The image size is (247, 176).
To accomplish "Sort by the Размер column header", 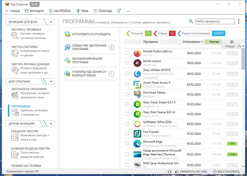I will click(213, 42).
